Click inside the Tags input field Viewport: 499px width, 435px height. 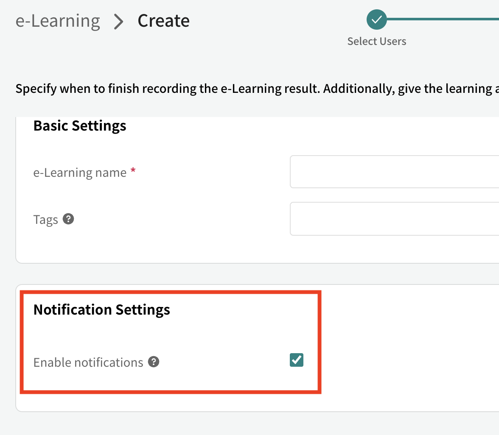pyautogui.click(x=394, y=219)
